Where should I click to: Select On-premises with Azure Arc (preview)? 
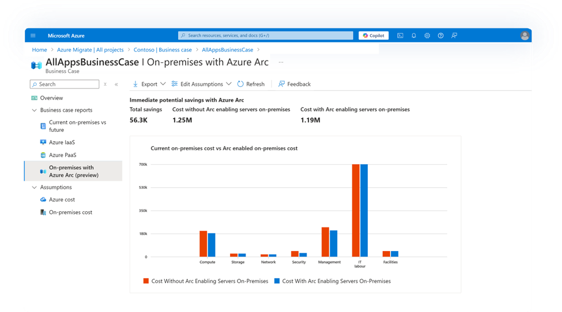point(73,171)
